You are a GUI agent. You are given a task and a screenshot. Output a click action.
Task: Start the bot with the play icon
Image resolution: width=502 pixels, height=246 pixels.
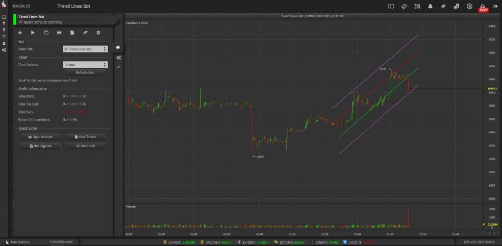click(33, 33)
